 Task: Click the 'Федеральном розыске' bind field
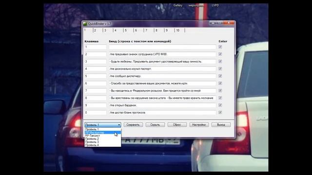pos(162,91)
